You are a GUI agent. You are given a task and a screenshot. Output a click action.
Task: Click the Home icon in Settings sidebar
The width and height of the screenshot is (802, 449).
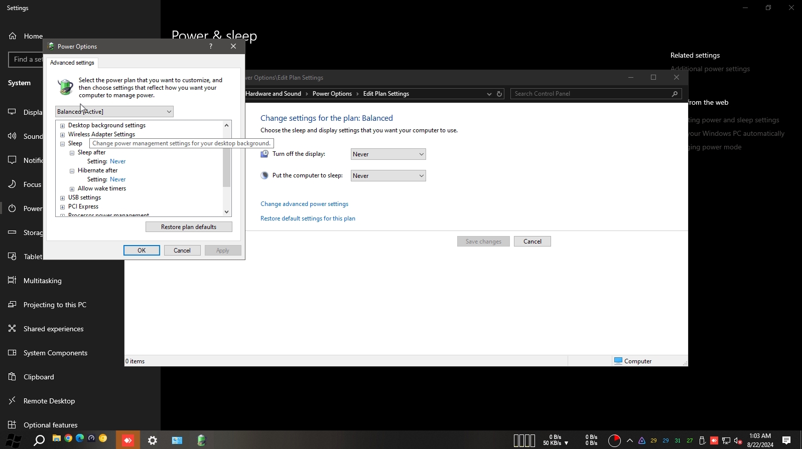(13, 36)
